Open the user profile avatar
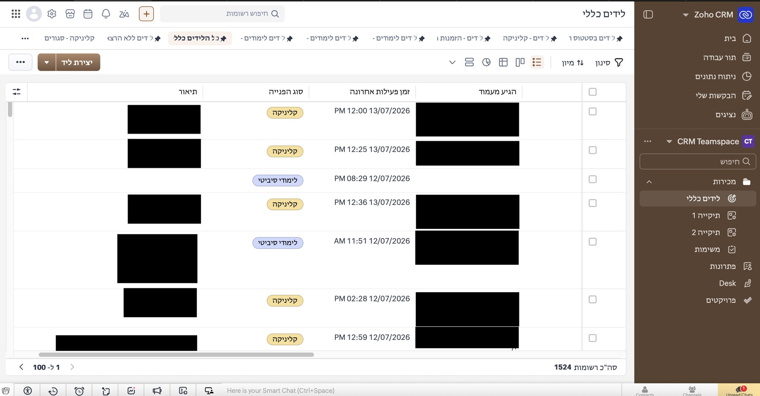This screenshot has width=760, height=396. coord(34,14)
